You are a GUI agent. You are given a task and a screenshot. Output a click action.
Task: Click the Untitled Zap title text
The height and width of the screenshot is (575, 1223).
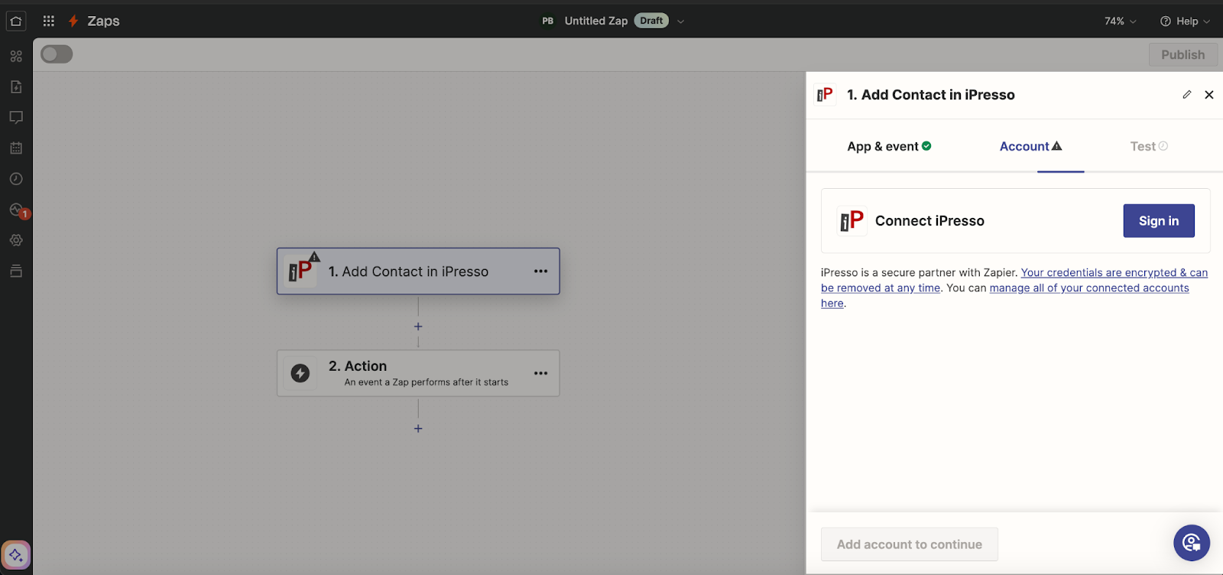(596, 21)
